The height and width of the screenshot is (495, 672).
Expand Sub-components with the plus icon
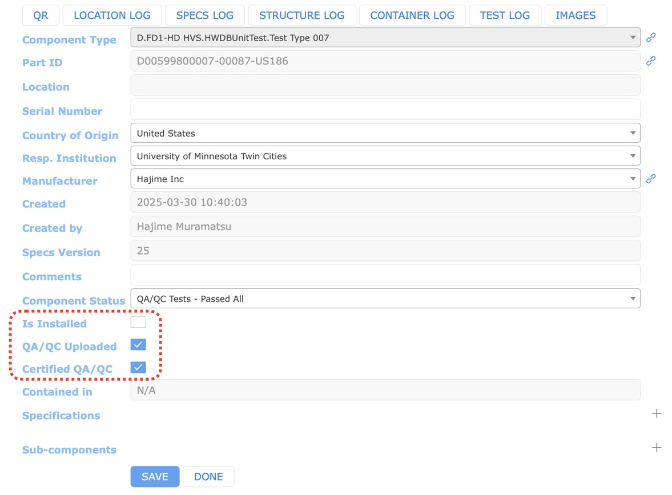click(x=657, y=448)
